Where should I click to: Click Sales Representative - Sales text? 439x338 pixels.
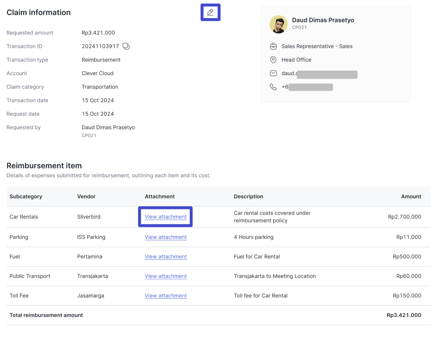[x=317, y=46]
